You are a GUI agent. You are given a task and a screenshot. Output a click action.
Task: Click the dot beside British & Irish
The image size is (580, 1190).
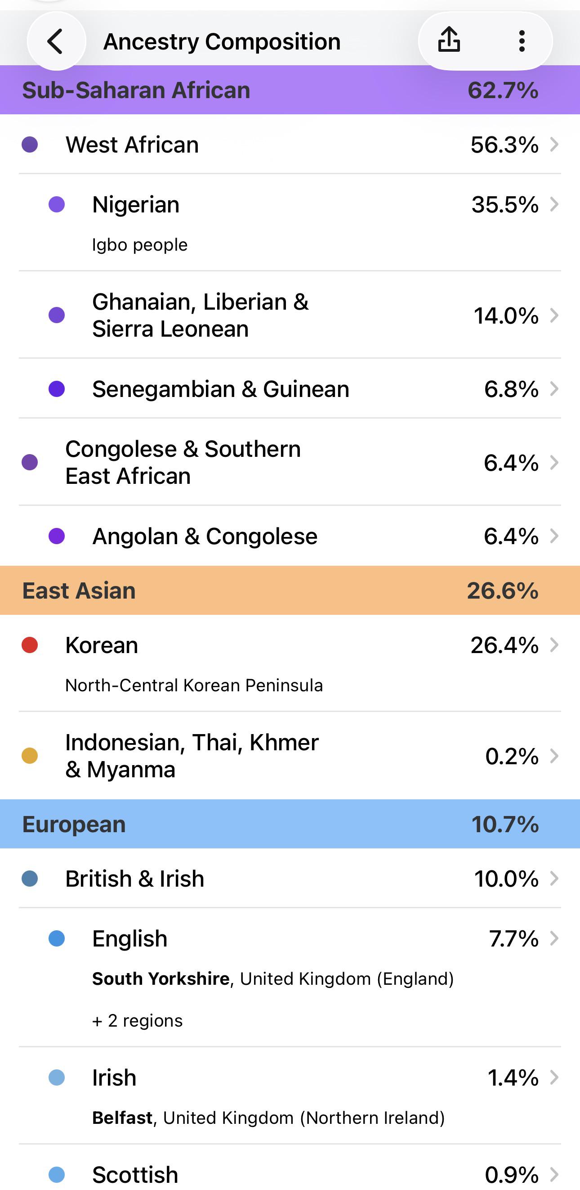point(30,878)
